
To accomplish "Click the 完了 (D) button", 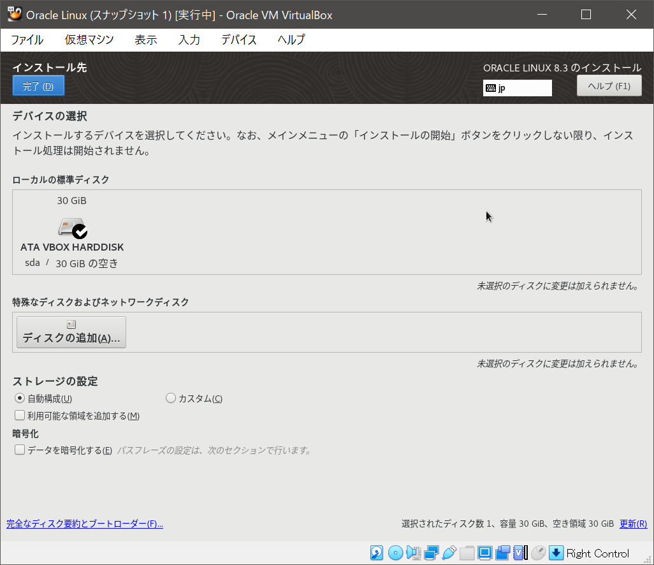I will 38,86.
